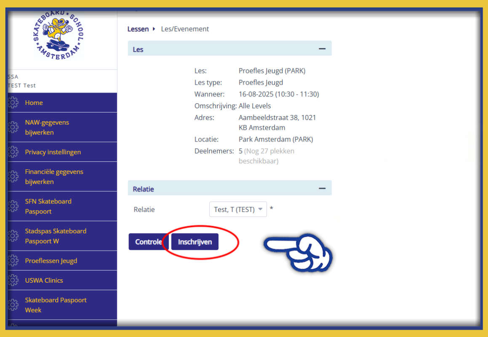Click gear icon next to Proeflessen Jeugd
Image resolution: width=488 pixels, height=337 pixels.
tap(13, 261)
